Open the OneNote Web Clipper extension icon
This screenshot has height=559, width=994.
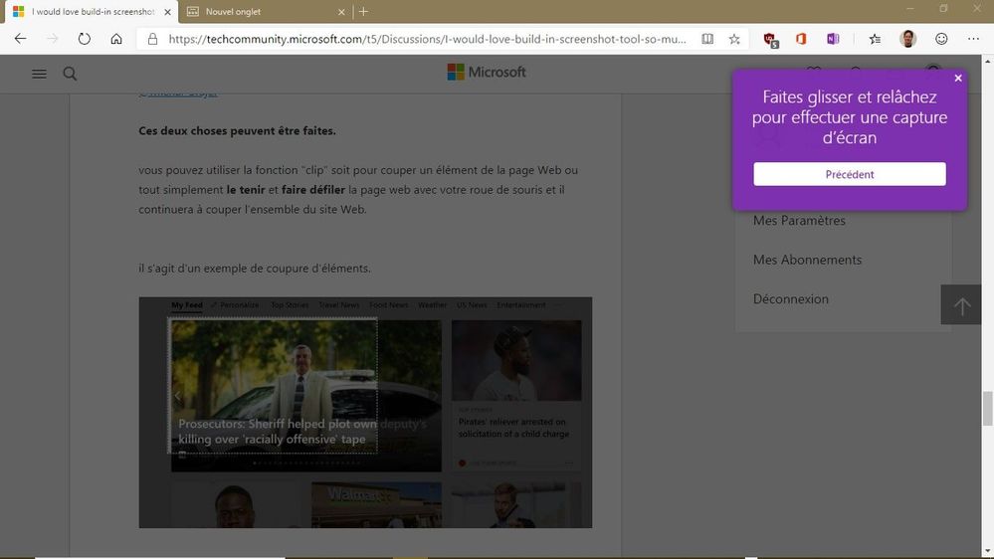pos(833,39)
